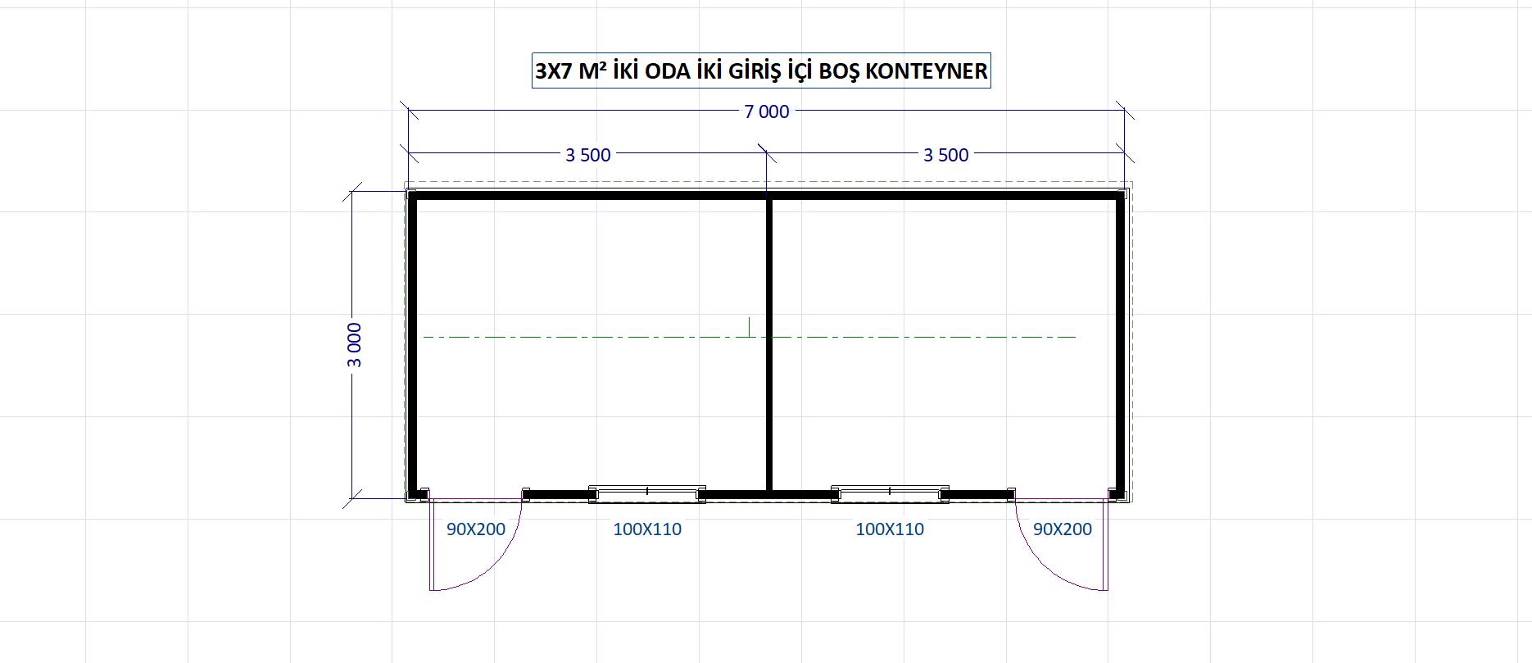This screenshot has height=663, width=1532.
Task: Click the 7 000 overall dimension text
Action: (766, 111)
